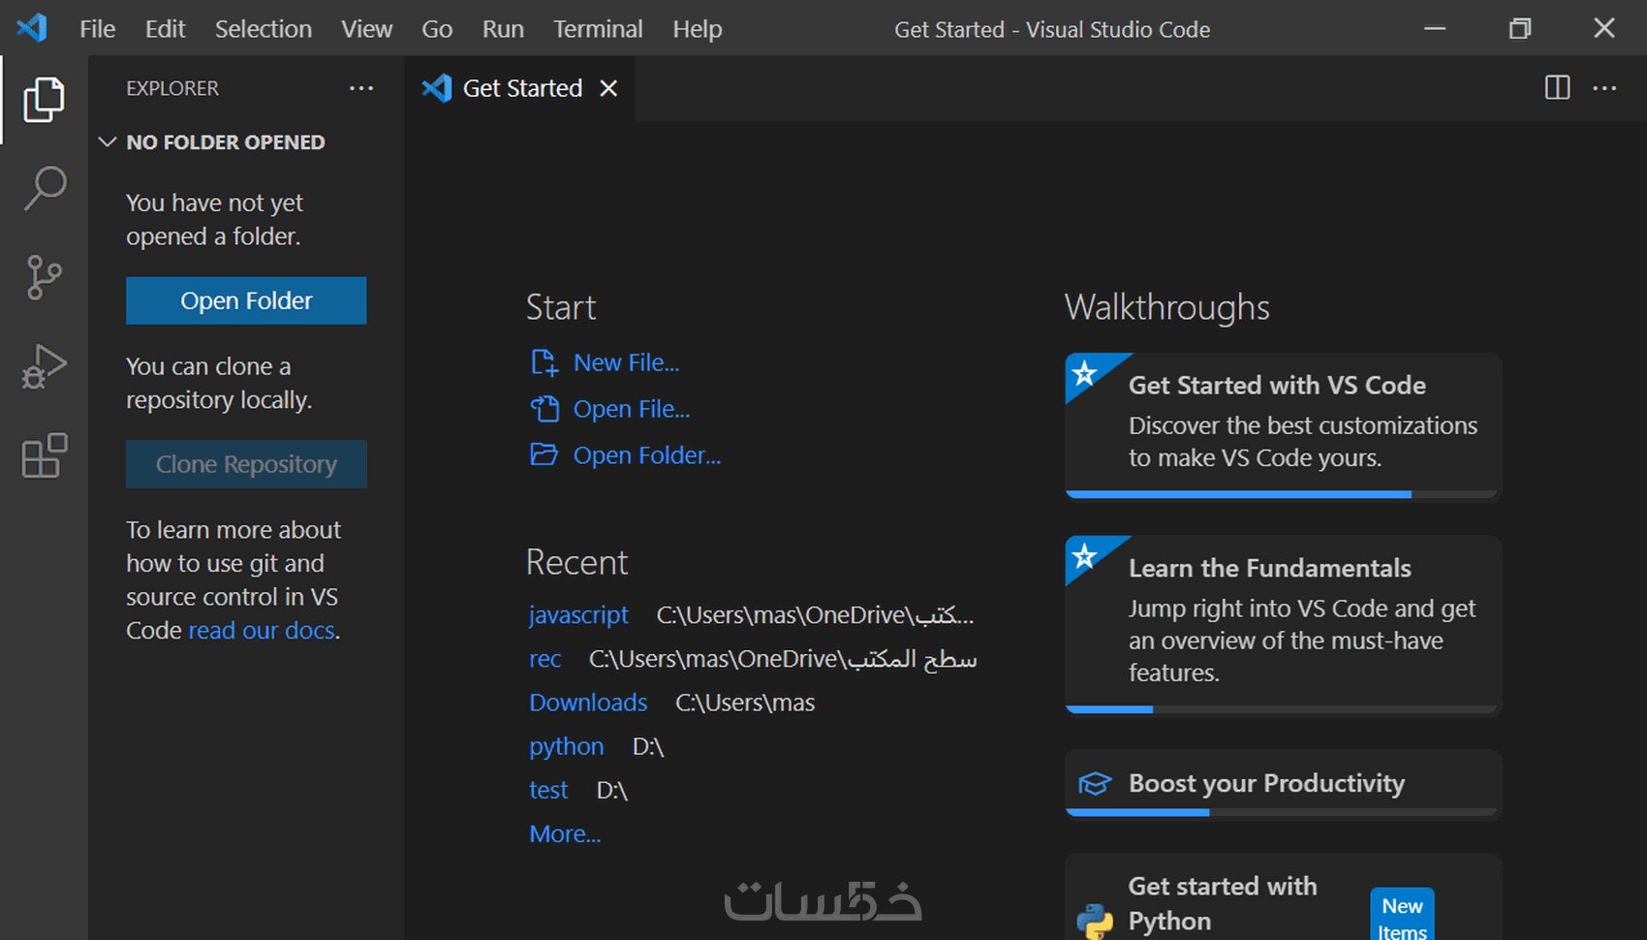
Task: Open the Explorer view in activity bar
Action: pos(44,99)
